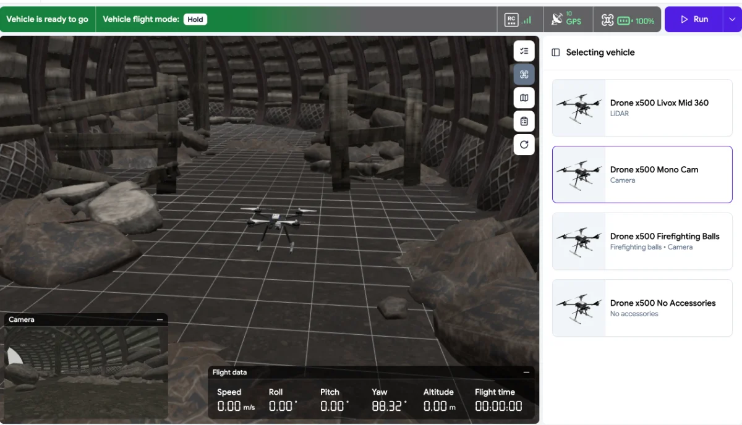Click the Flight data panel title
The height and width of the screenshot is (425, 742).
coord(229,372)
